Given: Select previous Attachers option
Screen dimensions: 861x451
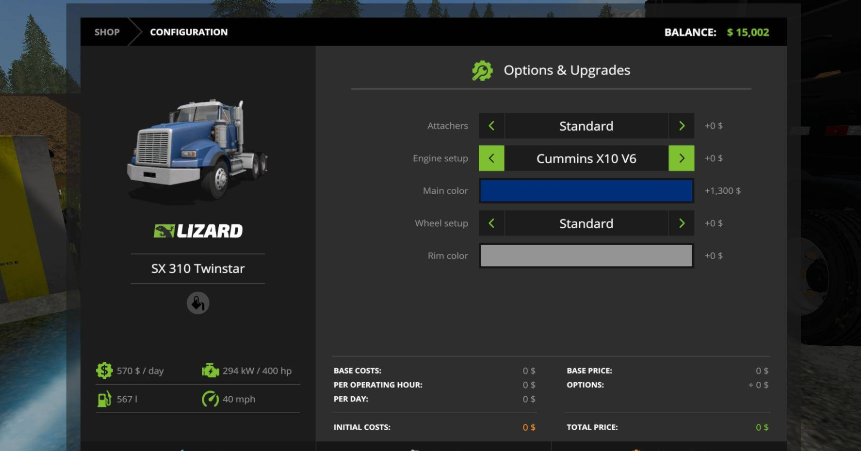Looking at the screenshot, I should pos(491,126).
